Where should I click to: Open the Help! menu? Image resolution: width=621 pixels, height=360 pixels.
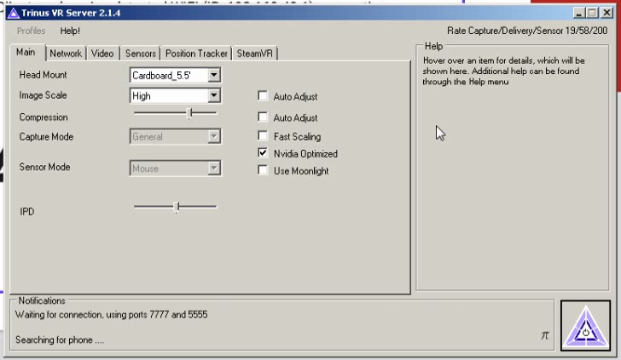pos(70,31)
